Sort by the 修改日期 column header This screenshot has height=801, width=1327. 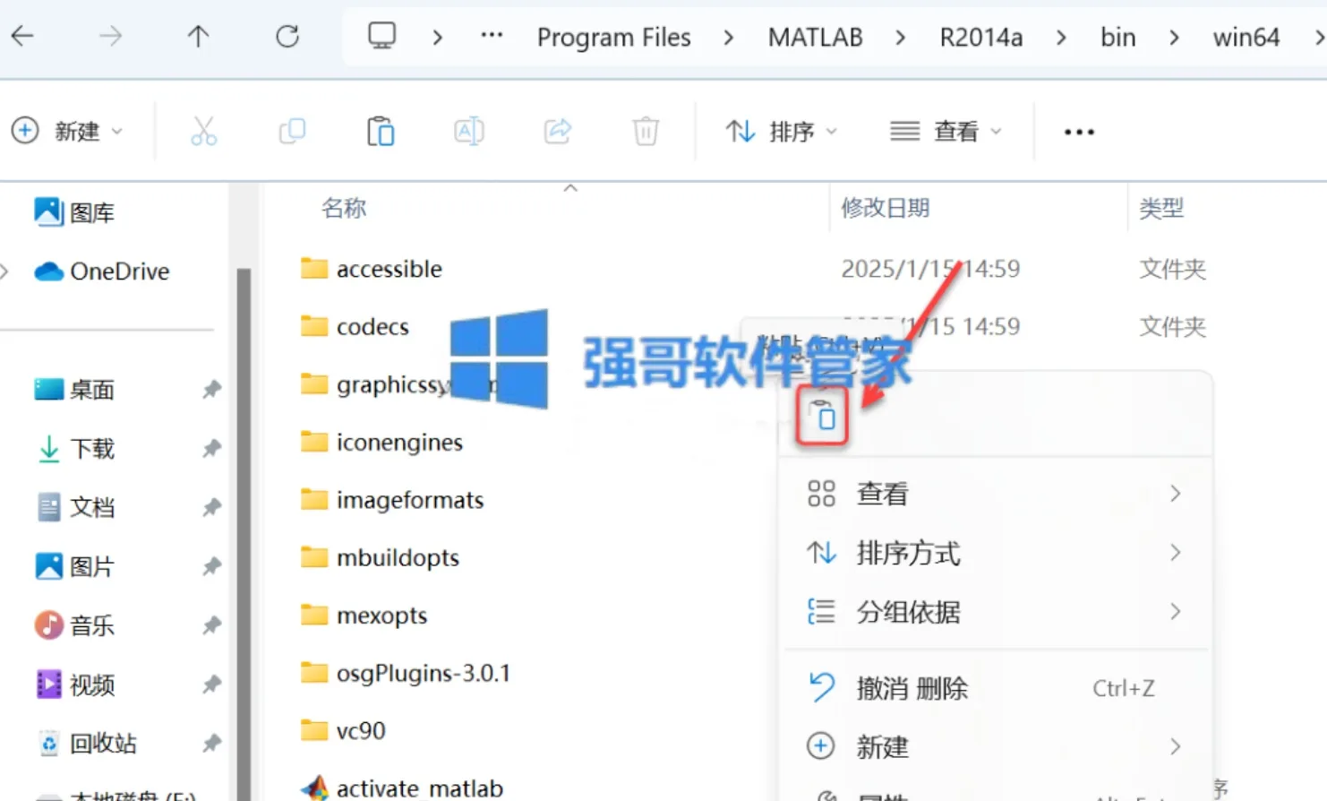pyautogui.click(x=885, y=208)
